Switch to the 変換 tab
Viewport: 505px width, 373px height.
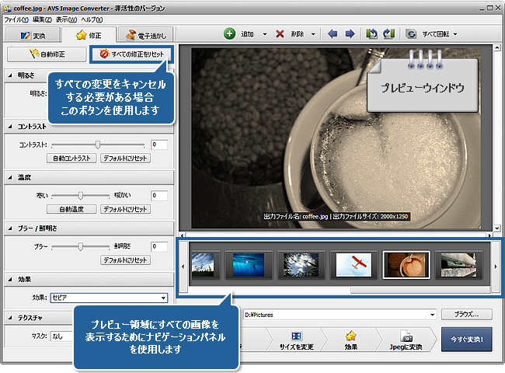pos(33,35)
